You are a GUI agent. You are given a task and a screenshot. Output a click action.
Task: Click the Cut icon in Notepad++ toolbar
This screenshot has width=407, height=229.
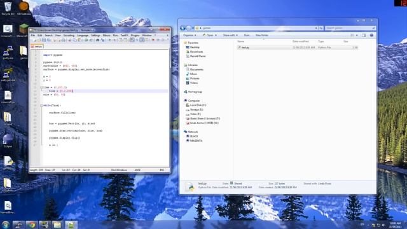[x=69, y=40]
